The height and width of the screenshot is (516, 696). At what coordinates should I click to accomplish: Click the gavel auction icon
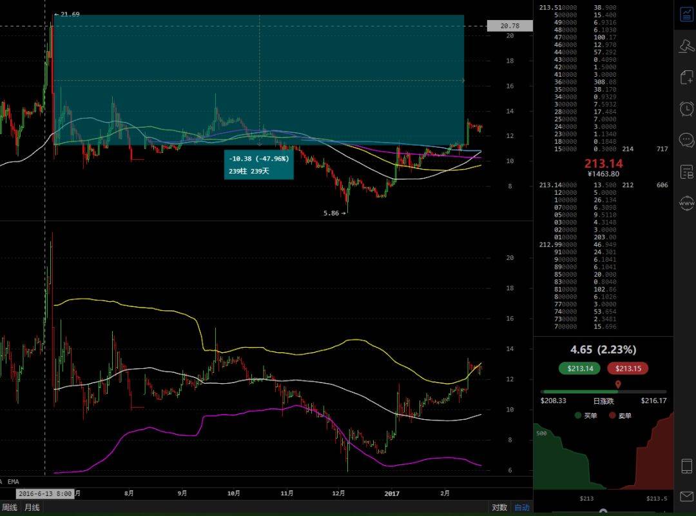coord(686,46)
